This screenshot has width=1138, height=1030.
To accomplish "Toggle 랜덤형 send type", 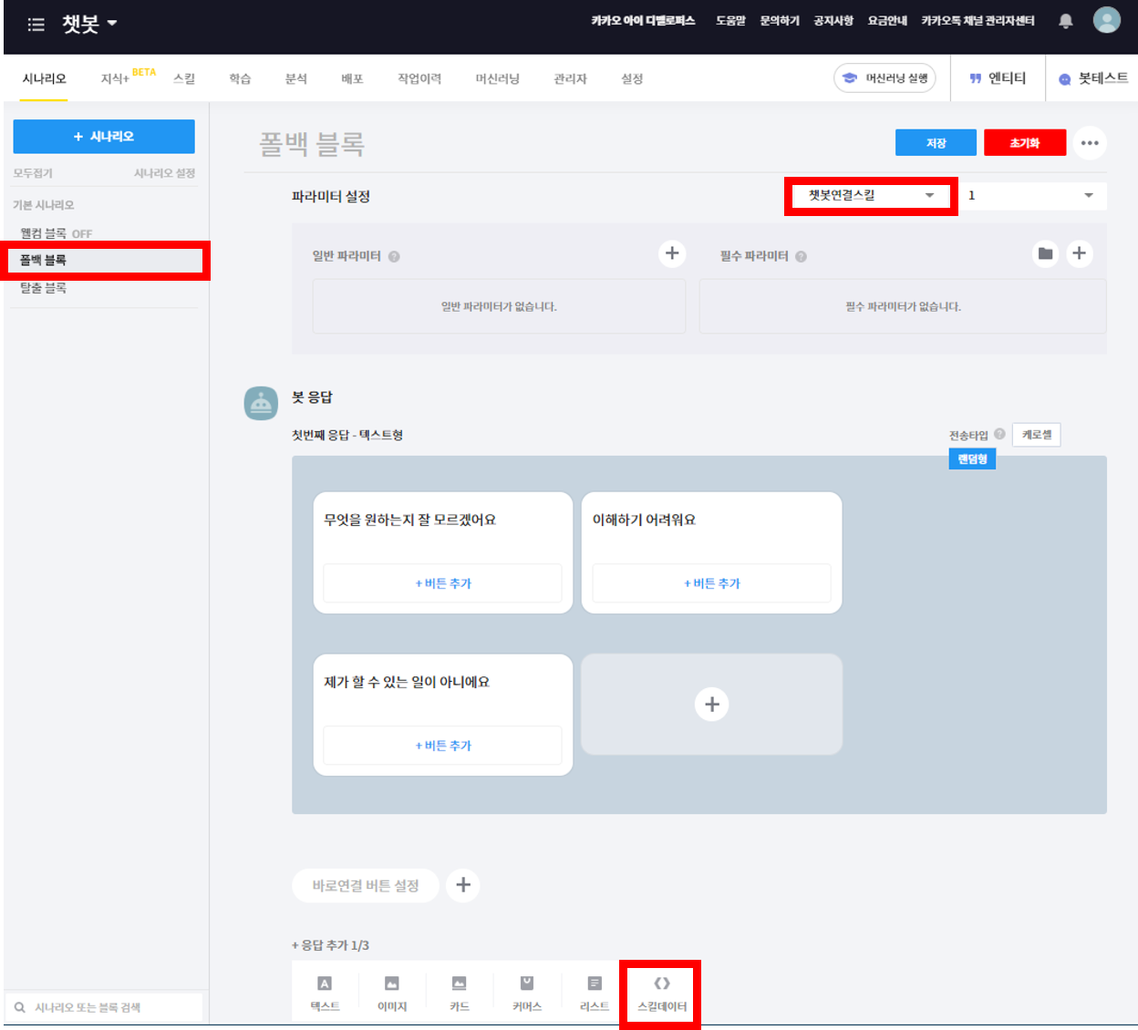I will point(972,459).
